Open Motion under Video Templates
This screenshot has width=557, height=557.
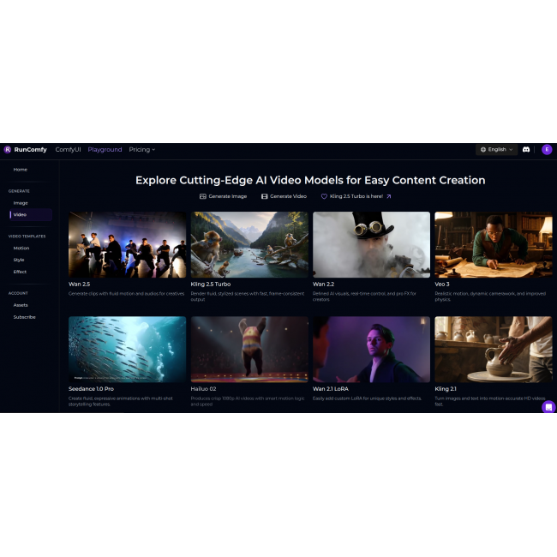(x=21, y=248)
